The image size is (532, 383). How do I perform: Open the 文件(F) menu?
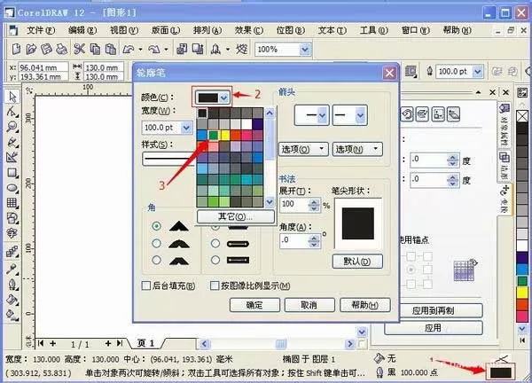pos(41,30)
